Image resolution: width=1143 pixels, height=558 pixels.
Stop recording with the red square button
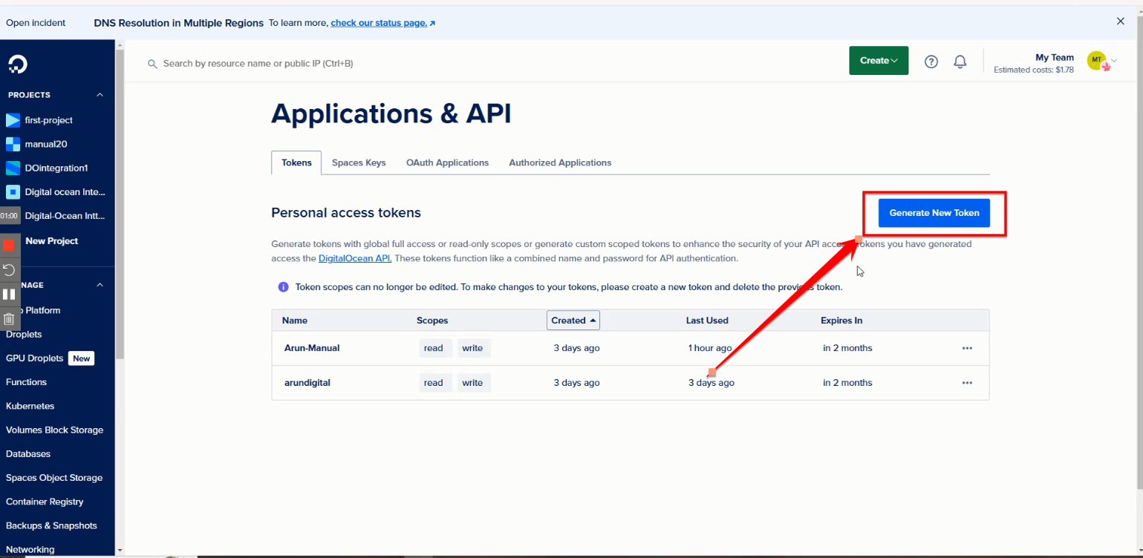[x=9, y=245]
